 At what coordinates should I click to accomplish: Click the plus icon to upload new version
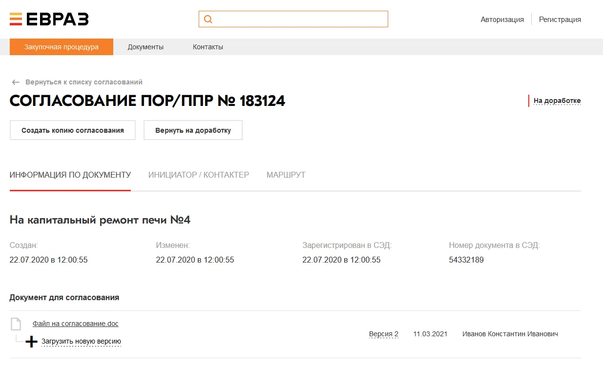tap(31, 341)
